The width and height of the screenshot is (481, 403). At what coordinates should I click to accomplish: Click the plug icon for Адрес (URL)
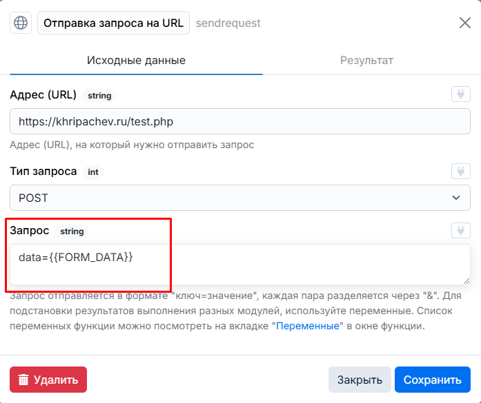click(461, 94)
